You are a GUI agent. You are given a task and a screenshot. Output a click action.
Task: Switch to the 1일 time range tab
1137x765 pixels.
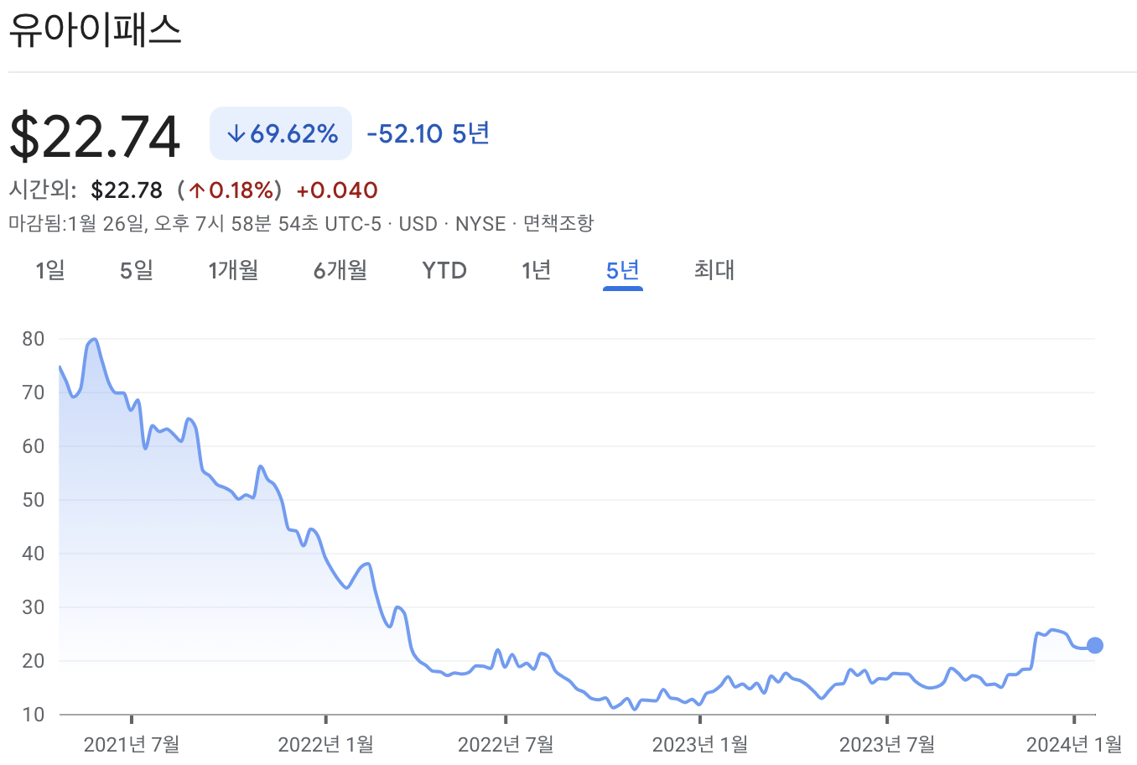tap(49, 270)
